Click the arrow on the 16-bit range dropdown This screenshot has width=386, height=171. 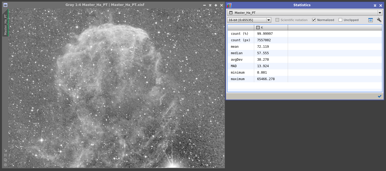click(x=269, y=20)
